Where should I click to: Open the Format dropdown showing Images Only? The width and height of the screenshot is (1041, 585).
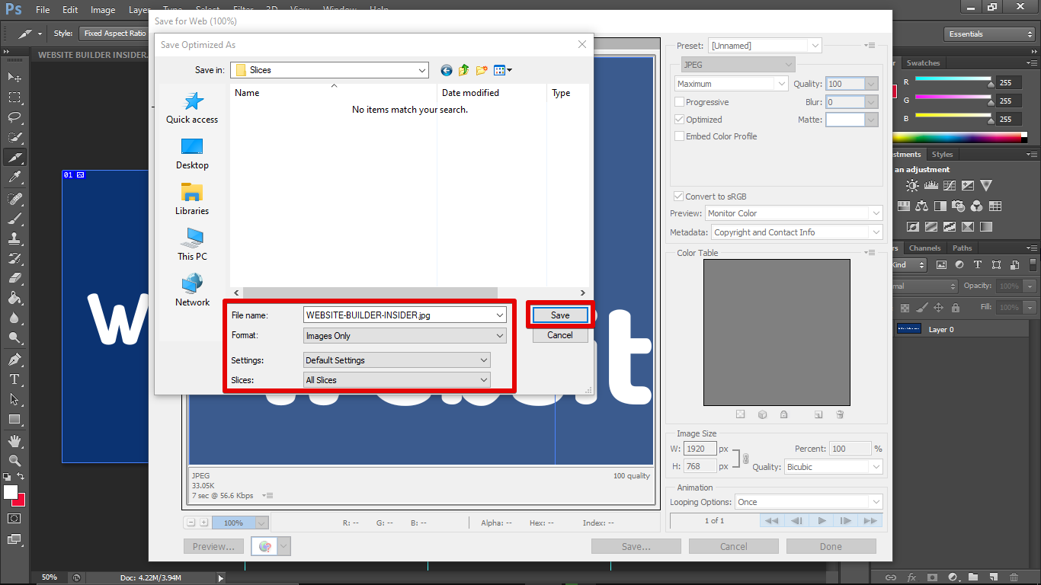click(x=405, y=336)
